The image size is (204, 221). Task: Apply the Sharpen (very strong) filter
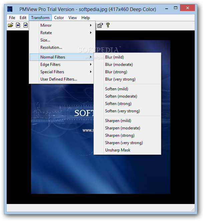click(x=128, y=143)
